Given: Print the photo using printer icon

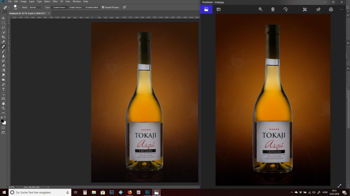Looking at the screenshot, I should point(331,9).
